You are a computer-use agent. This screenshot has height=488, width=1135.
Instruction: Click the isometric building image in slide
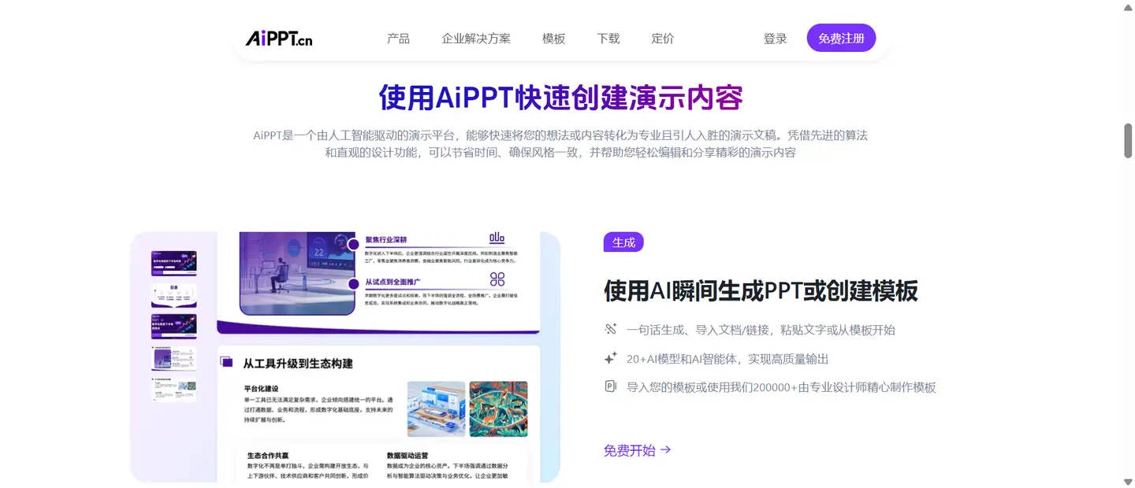point(436,409)
